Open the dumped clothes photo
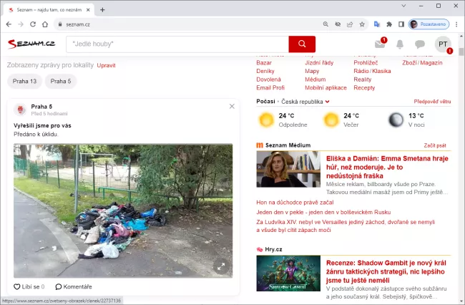The height and width of the screenshot is (305, 465). [x=123, y=210]
